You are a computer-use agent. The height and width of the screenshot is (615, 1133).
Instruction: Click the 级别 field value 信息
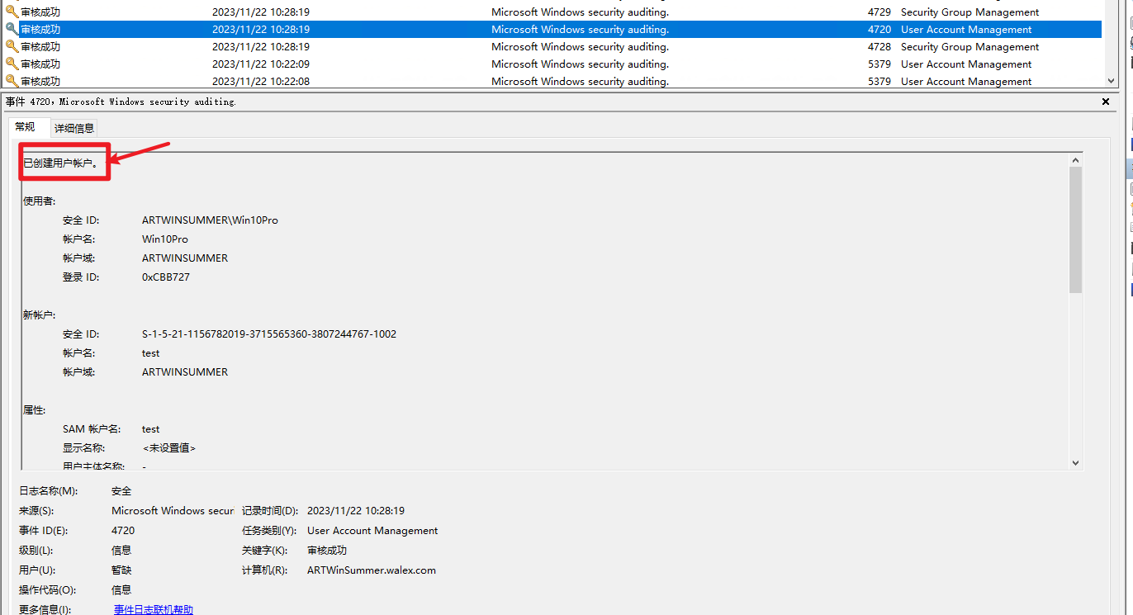(x=121, y=551)
